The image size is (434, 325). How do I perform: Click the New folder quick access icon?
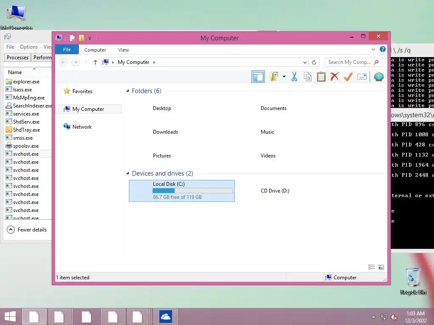point(81,38)
